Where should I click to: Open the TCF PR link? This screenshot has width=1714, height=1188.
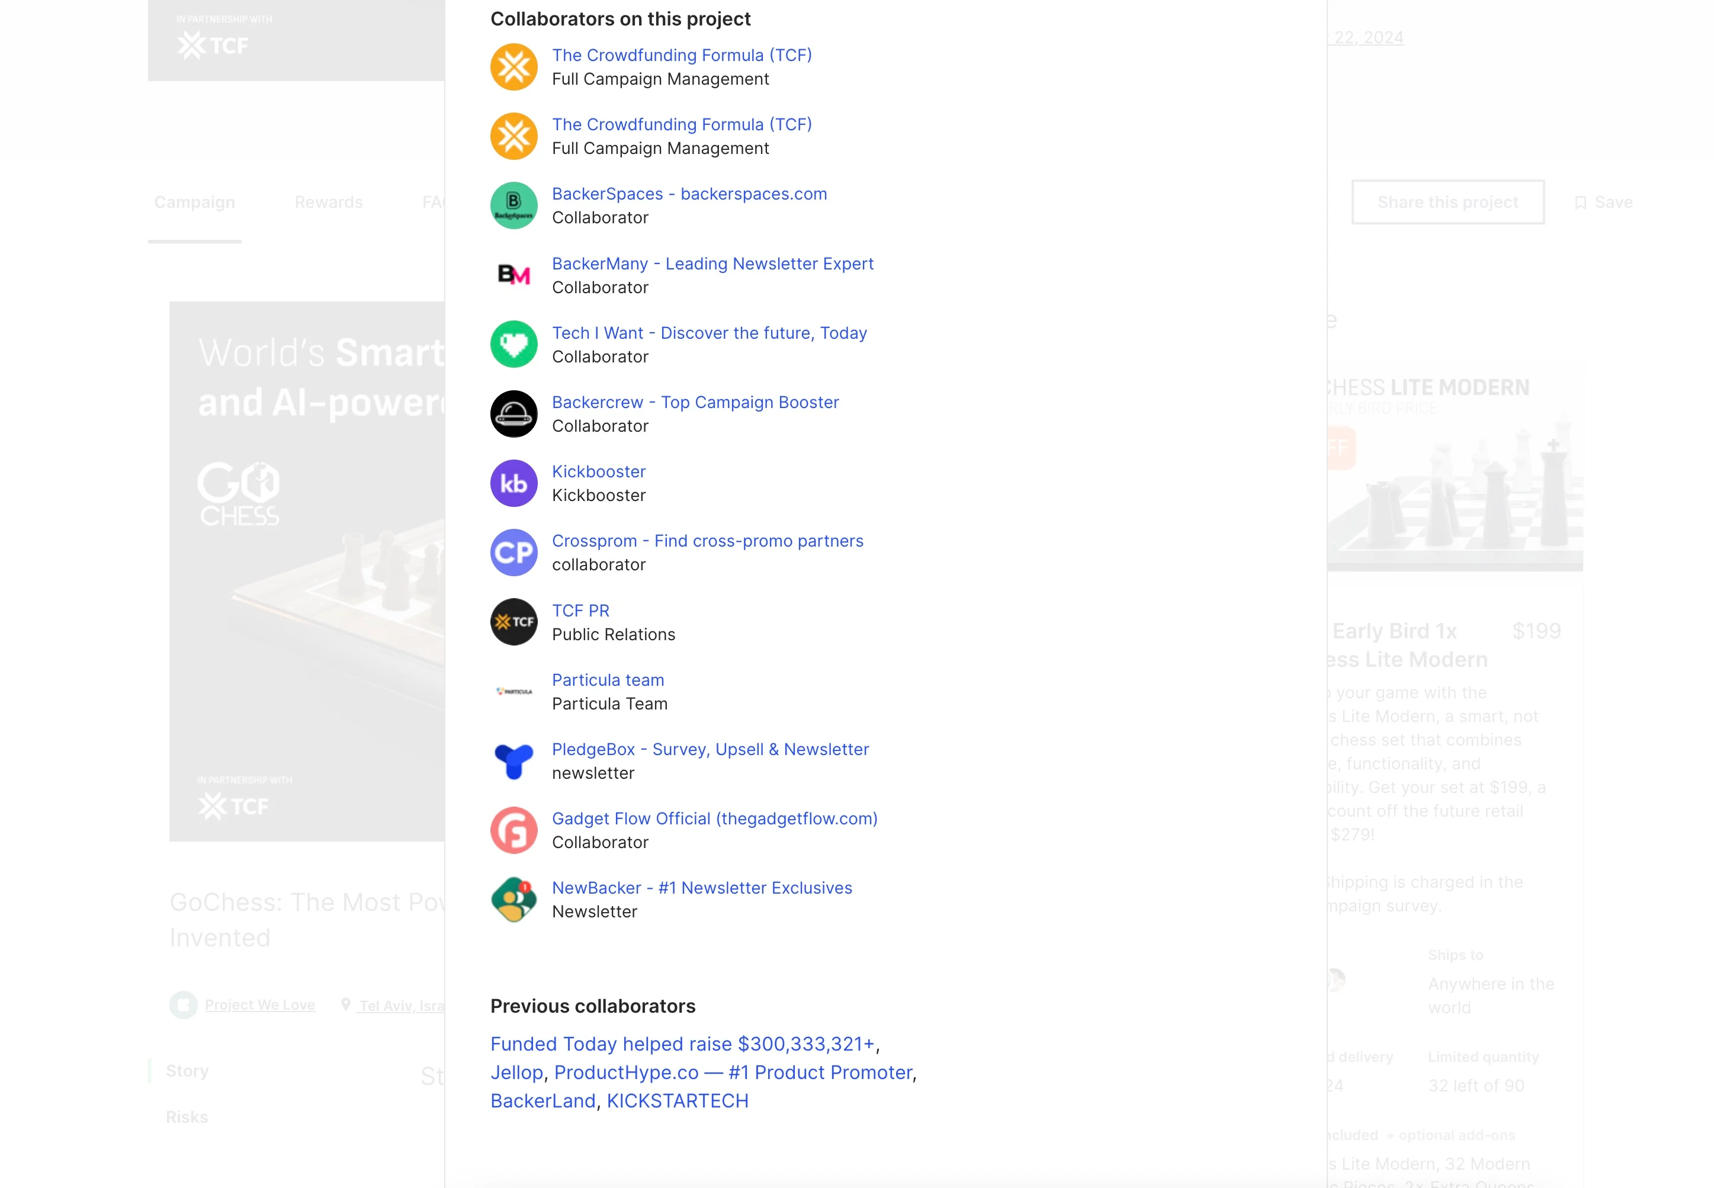coord(580,611)
